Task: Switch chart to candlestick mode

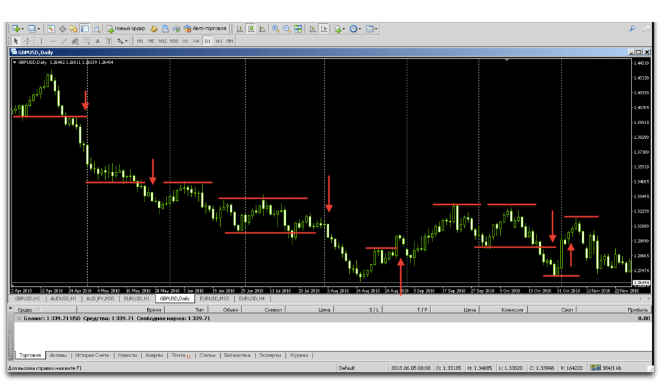Action: click(250, 29)
